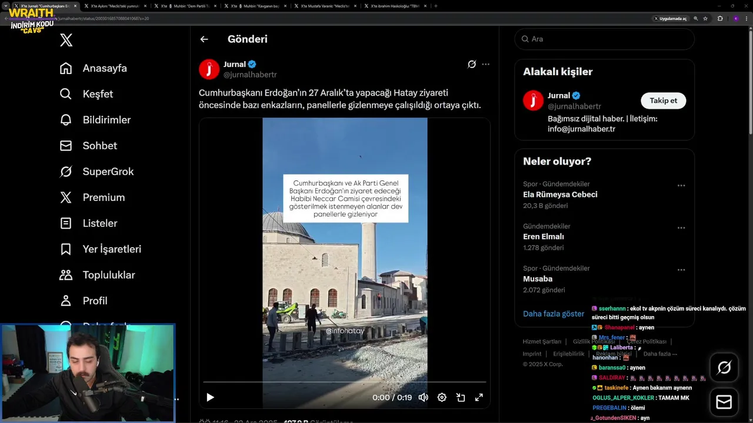This screenshot has width=753, height=423.
Task: Open Sohbet envelope icon in sidebar
Action: [66, 146]
